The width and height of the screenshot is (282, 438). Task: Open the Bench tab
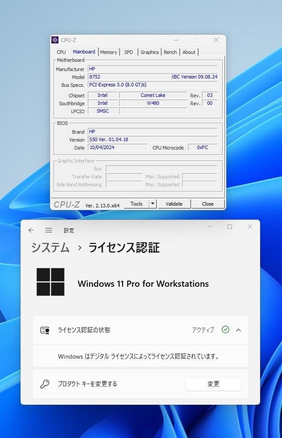click(x=170, y=52)
